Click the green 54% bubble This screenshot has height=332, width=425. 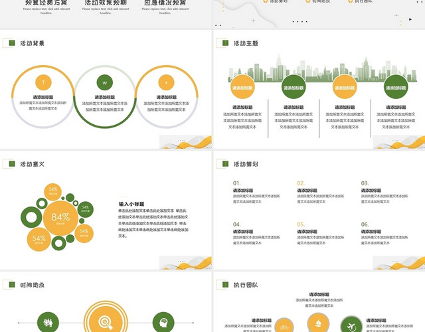coord(86,209)
